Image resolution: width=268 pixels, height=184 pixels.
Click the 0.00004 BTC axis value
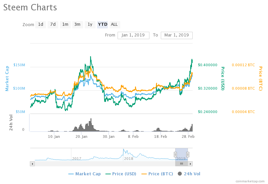pyautogui.click(x=243, y=112)
